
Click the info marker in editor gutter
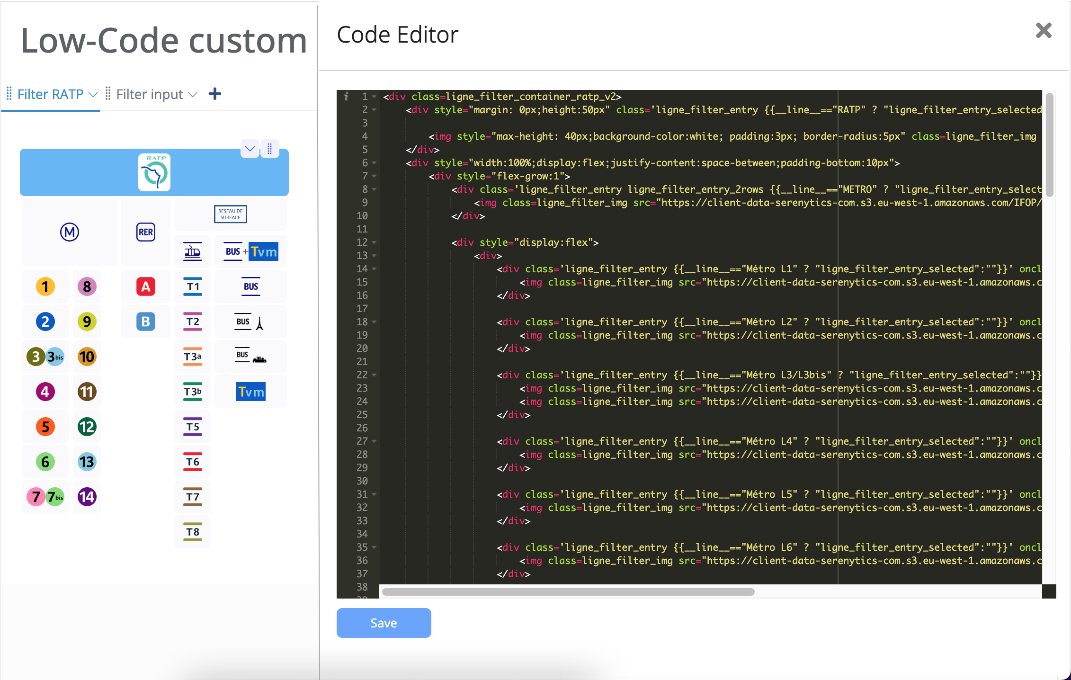coord(346,96)
